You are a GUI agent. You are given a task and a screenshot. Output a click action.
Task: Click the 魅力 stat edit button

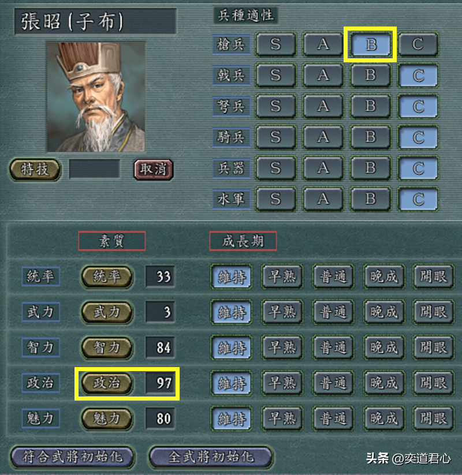[107, 418]
